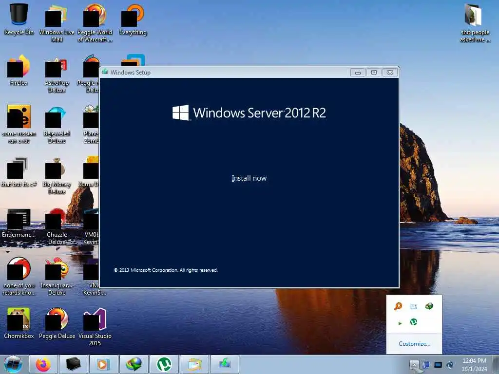The width and height of the screenshot is (499, 374).
Task: Select the Firefox desktop shortcut
Action: 19,70
